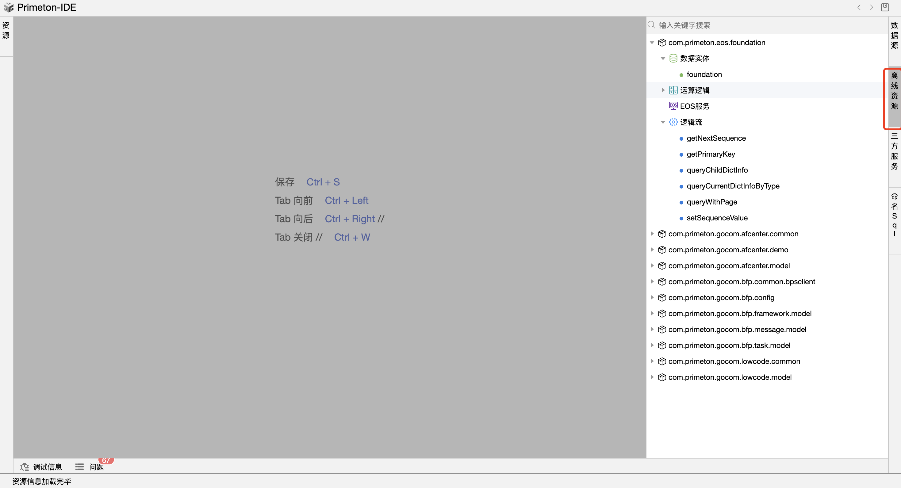Click the 调试信息 debug bug icon
The height and width of the screenshot is (488, 901).
coord(25,467)
